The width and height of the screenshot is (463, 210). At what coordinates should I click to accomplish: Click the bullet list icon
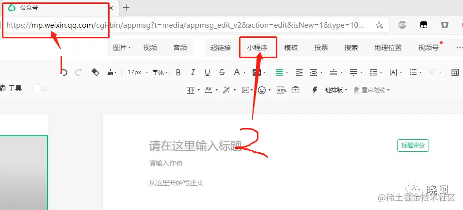[414, 72]
